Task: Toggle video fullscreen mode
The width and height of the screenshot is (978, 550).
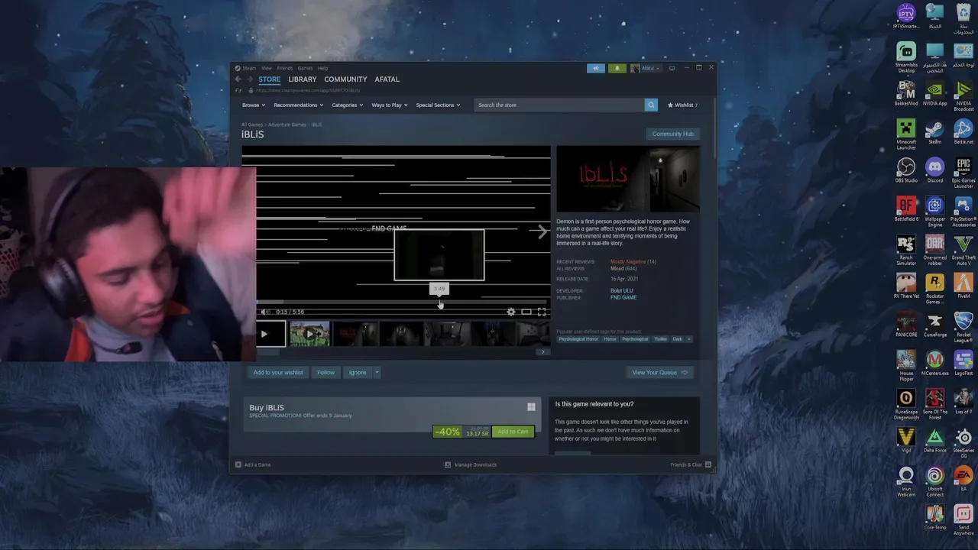Action: click(x=542, y=312)
